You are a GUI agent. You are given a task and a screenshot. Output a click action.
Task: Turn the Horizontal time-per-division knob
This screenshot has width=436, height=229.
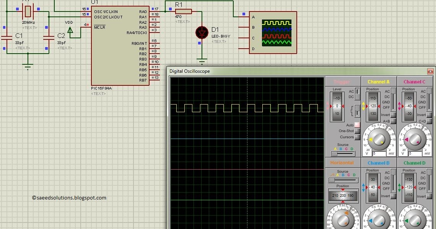coord(343,220)
